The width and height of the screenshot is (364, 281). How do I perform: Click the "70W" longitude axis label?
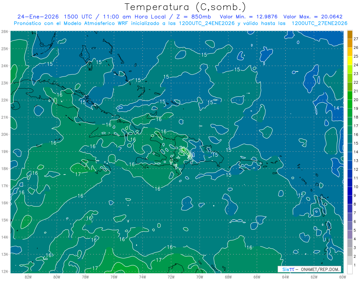[x=200, y=277]
